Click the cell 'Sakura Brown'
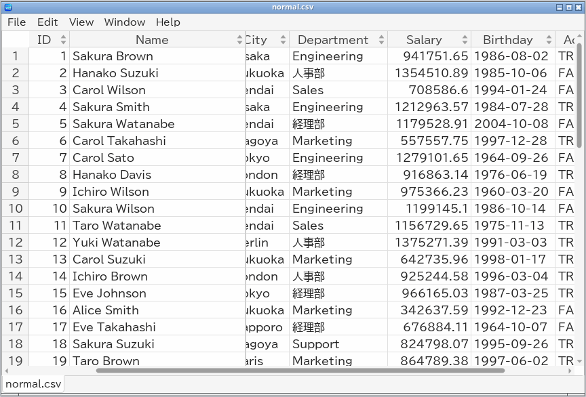The height and width of the screenshot is (397, 586). [157, 56]
